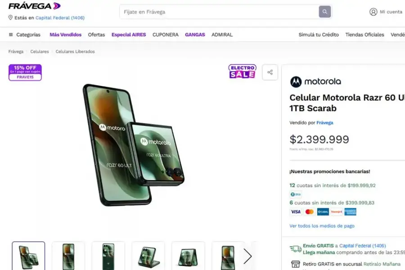
Task: Click the share icon near the product image
Action: 270,72
